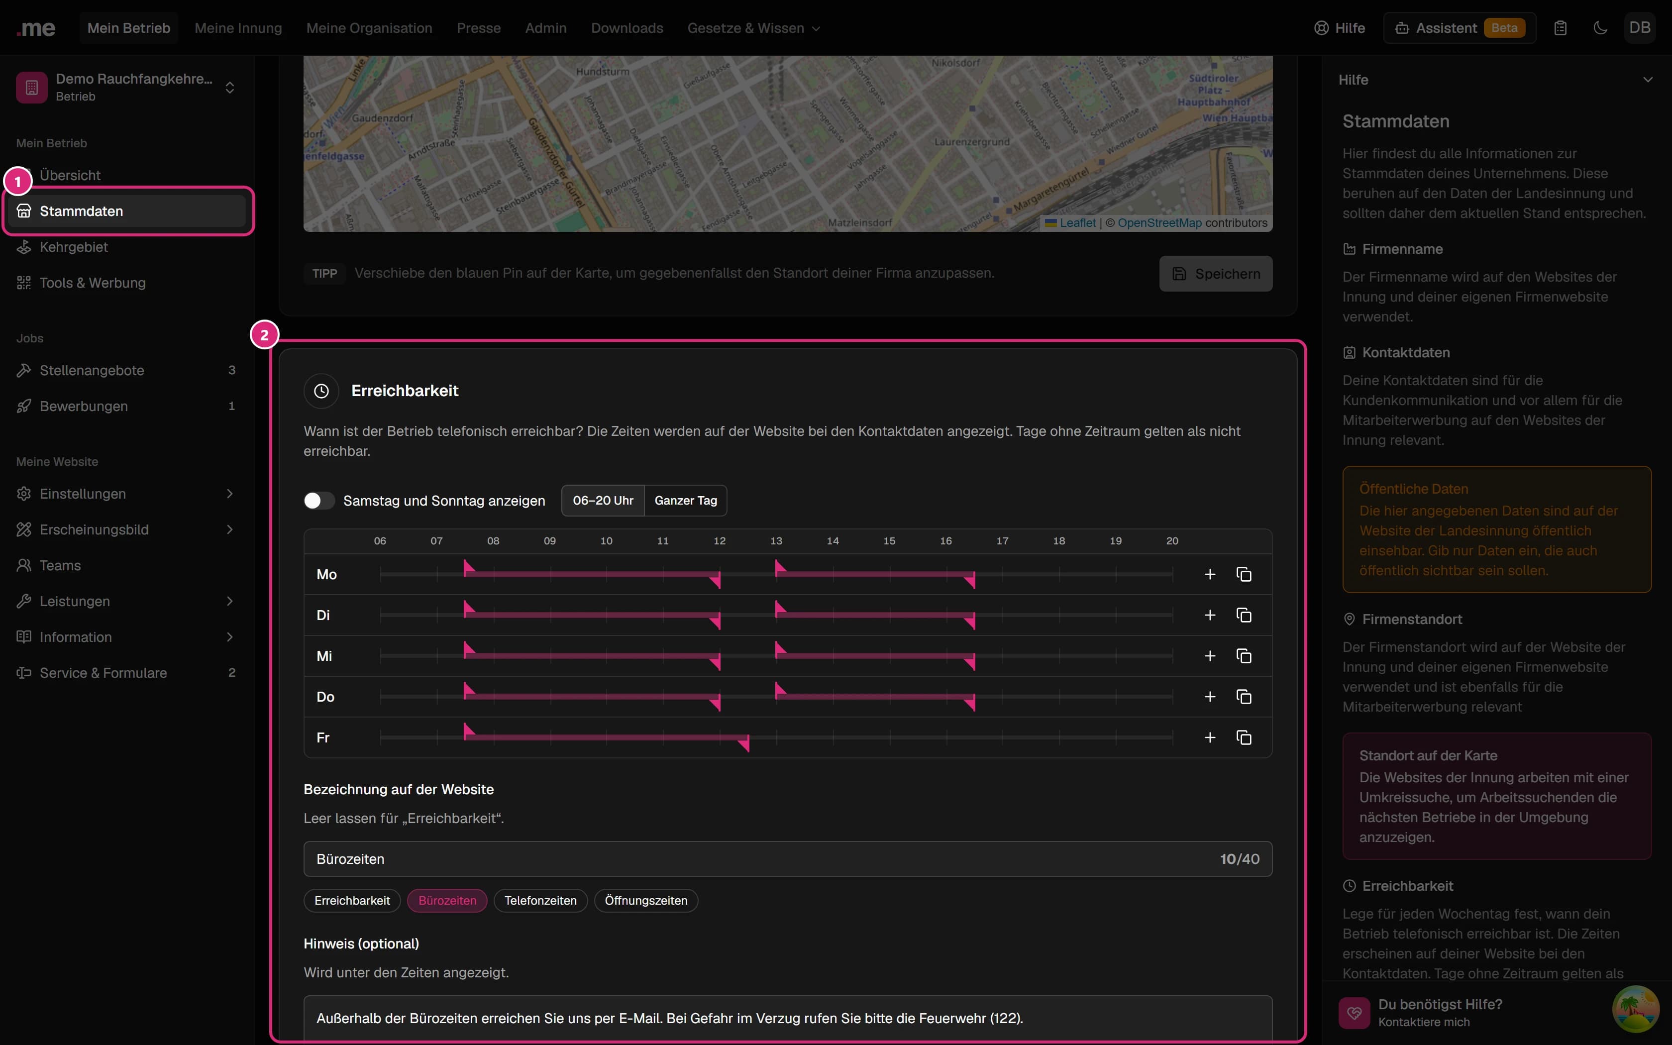Select the 06–20 Uhr view option
This screenshot has height=1045, width=1672.
pyautogui.click(x=603, y=501)
